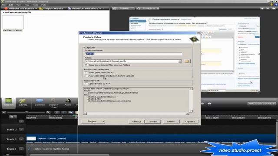Viewport: 278px width, 156px height.
Task: Click the next clip playback button
Action: coord(209,104)
